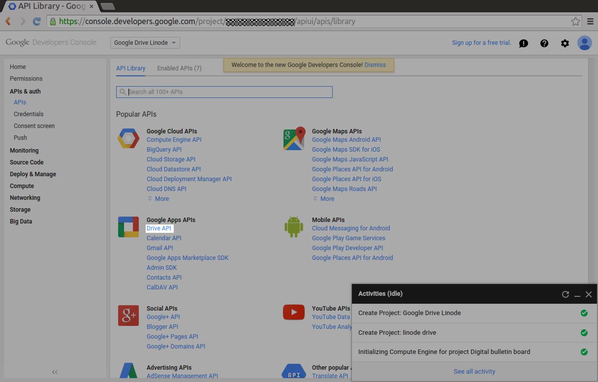Open the Google Drive Linode project dropdown
This screenshot has width=598, height=382.
[145, 43]
